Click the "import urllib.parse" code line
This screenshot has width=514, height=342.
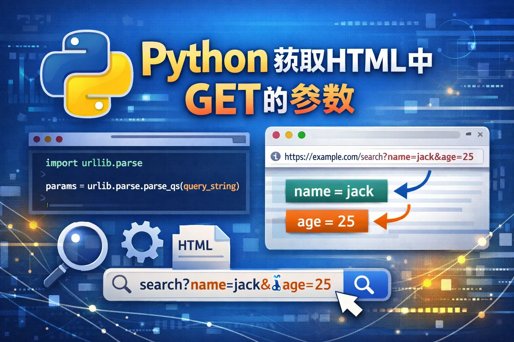94,163
